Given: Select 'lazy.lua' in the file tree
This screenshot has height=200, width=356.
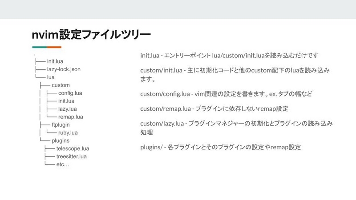Looking at the screenshot, I should click(68, 109).
